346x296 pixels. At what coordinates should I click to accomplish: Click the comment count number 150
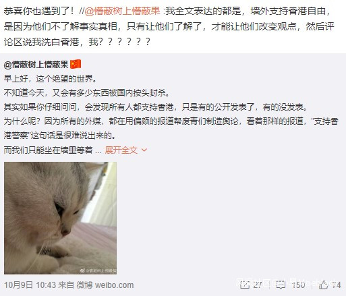[298, 285]
